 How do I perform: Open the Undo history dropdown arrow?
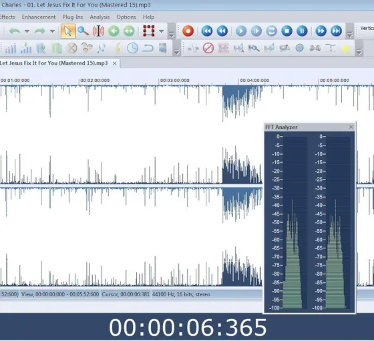(x=27, y=31)
